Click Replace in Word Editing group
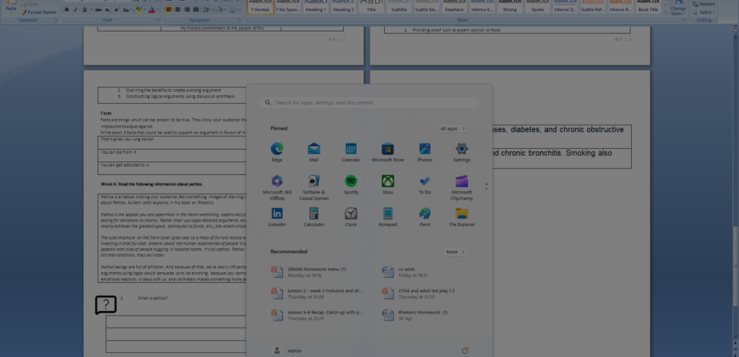 click(x=703, y=3)
